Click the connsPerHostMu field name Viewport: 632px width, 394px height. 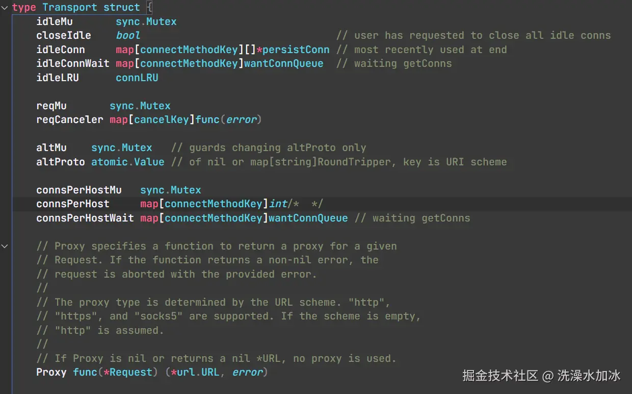(x=78, y=190)
